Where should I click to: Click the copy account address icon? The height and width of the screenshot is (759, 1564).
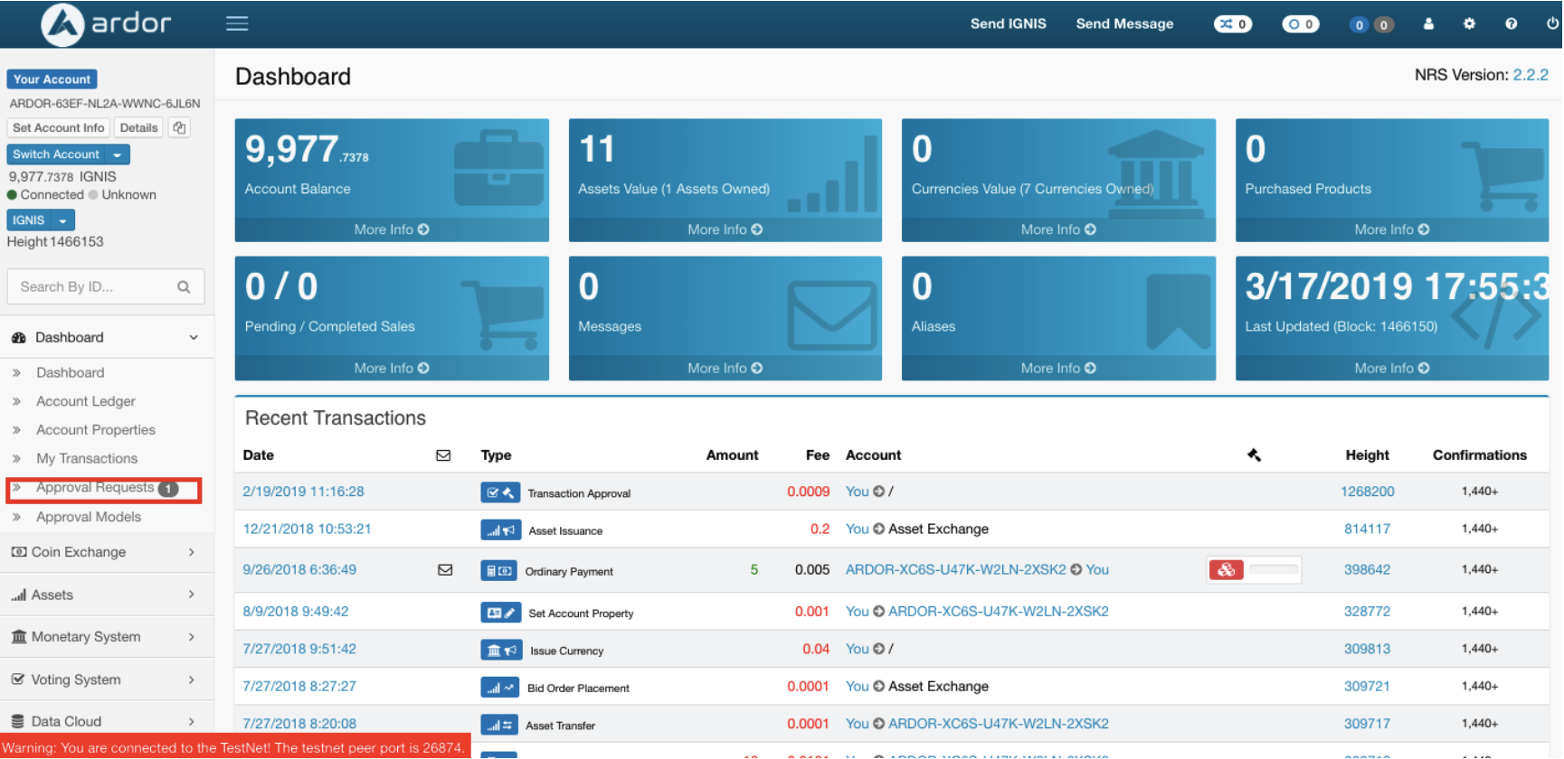point(179,127)
